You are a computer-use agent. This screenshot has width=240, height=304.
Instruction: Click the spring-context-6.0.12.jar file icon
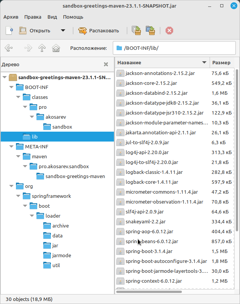coord(120,281)
